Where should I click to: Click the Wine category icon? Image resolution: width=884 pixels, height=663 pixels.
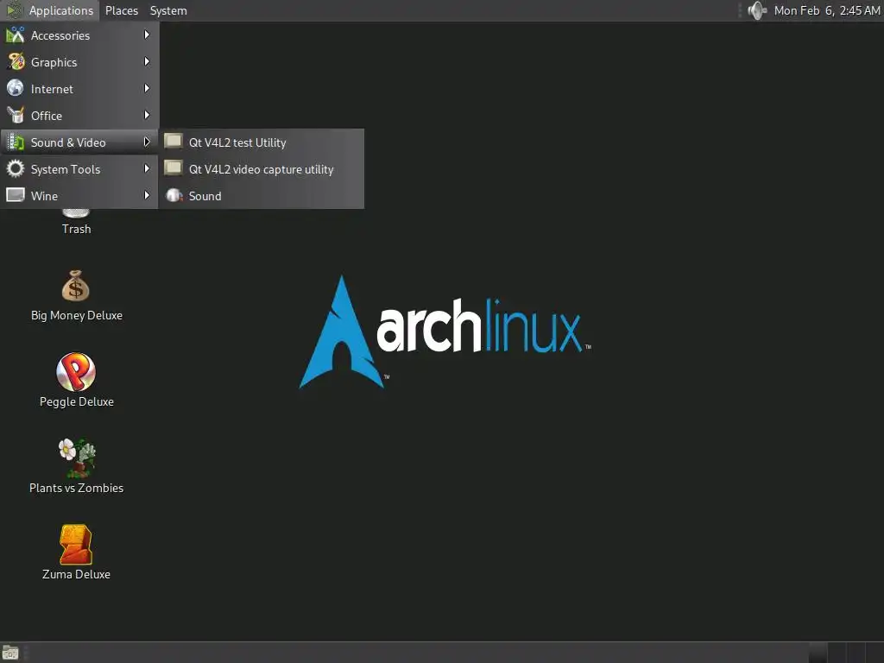point(16,195)
